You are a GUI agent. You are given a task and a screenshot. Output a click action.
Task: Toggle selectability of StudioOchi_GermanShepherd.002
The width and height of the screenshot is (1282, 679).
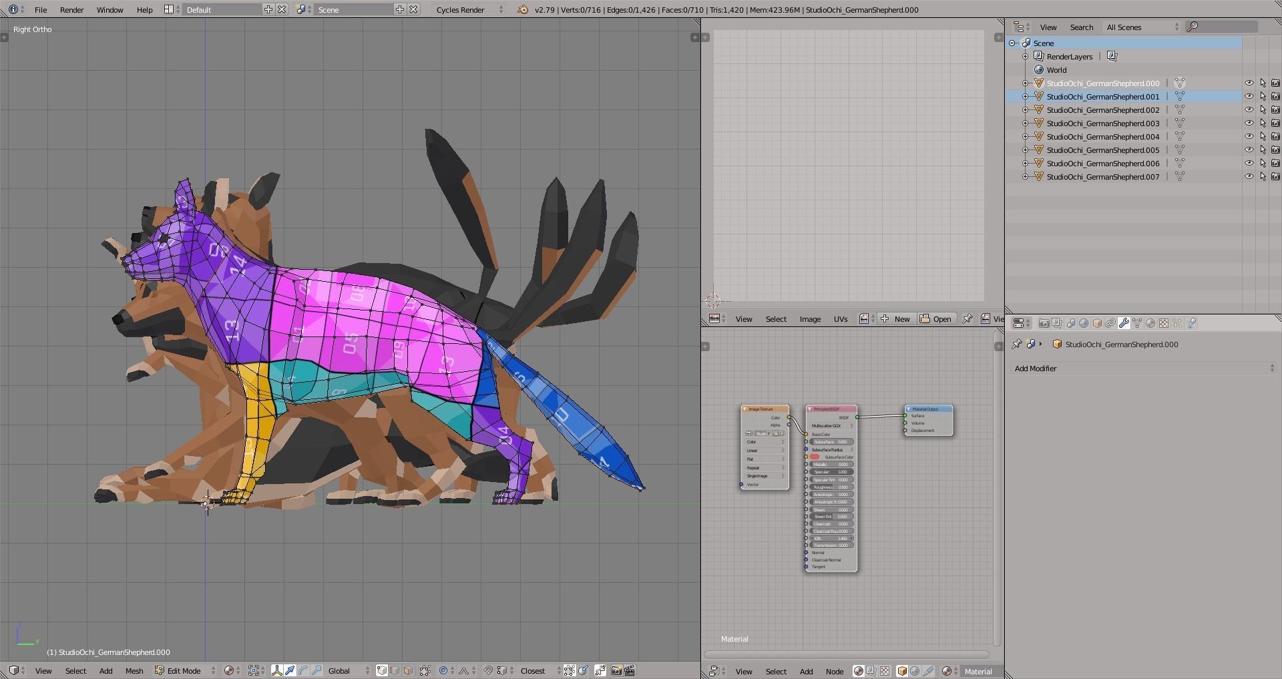click(1263, 110)
